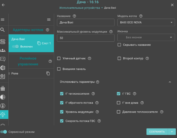The height and width of the screenshot is (138, 177).
Task: Toggle the Включен switch for Дача Baxi
Action: [x=15, y=47]
